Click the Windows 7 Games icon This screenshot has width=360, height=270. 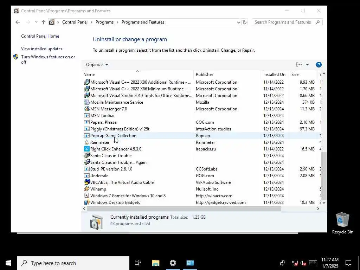point(86,195)
